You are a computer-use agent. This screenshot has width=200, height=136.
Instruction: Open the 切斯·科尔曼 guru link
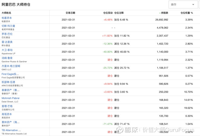tap(8, 26)
